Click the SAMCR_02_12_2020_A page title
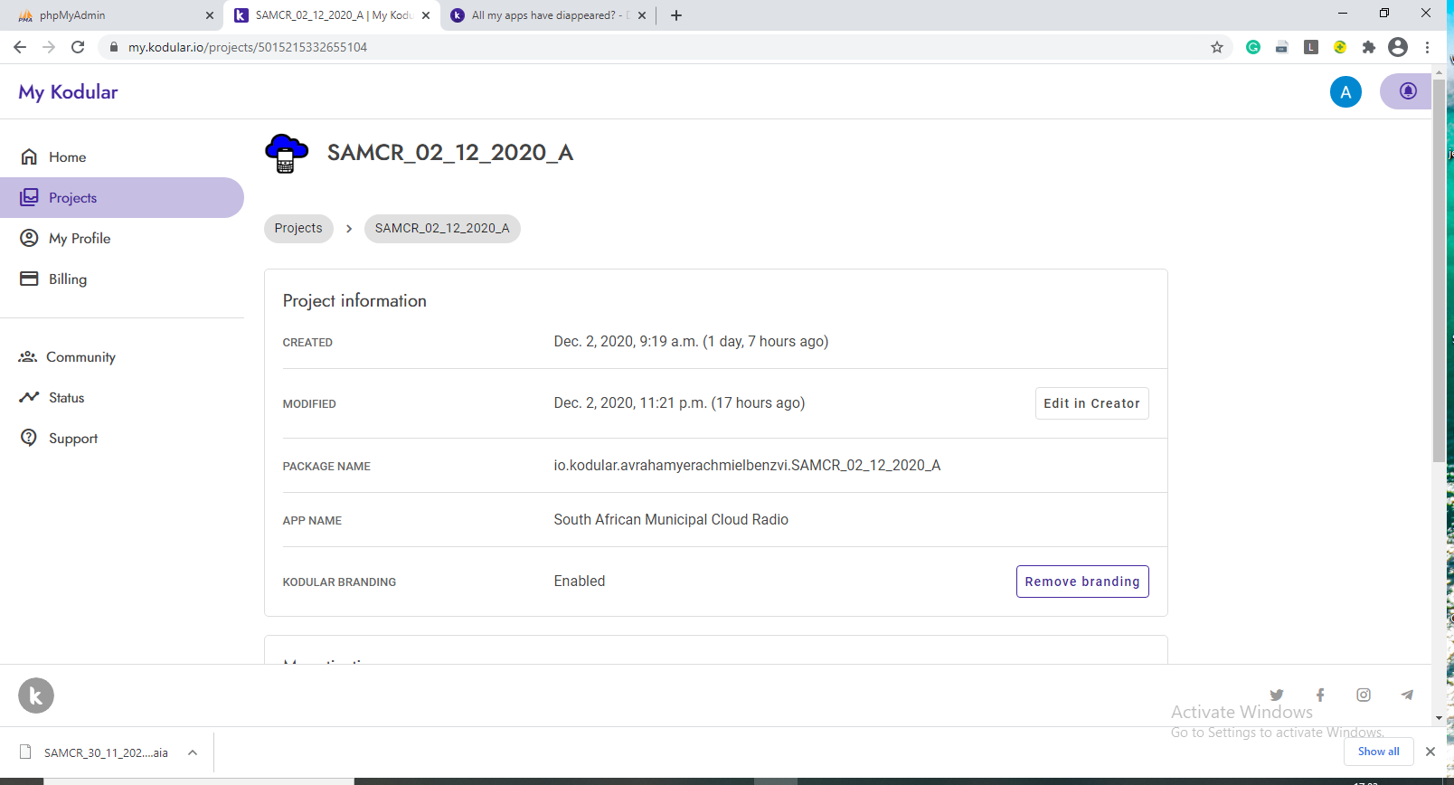 (x=450, y=152)
